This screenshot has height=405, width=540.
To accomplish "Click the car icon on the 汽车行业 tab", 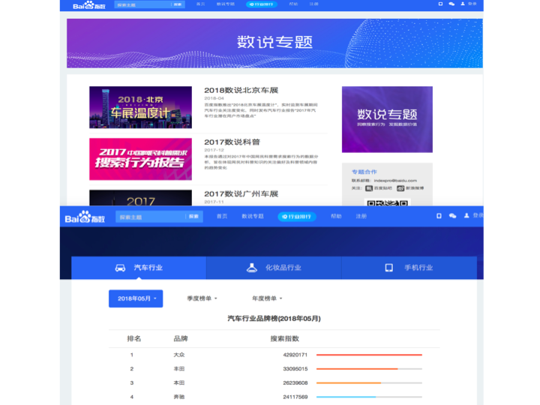I will 120,268.
